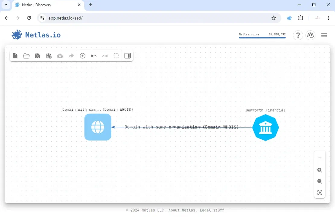Fit graph to view
The height and width of the screenshot is (217, 335).
pyautogui.click(x=320, y=193)
